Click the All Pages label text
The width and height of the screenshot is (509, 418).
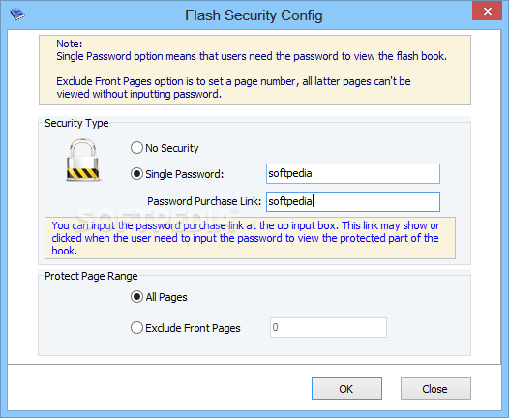[166, 297]
